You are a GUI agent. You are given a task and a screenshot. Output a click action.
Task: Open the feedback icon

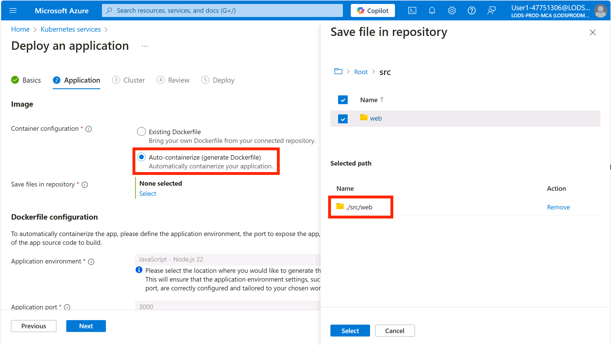point(491,10)
